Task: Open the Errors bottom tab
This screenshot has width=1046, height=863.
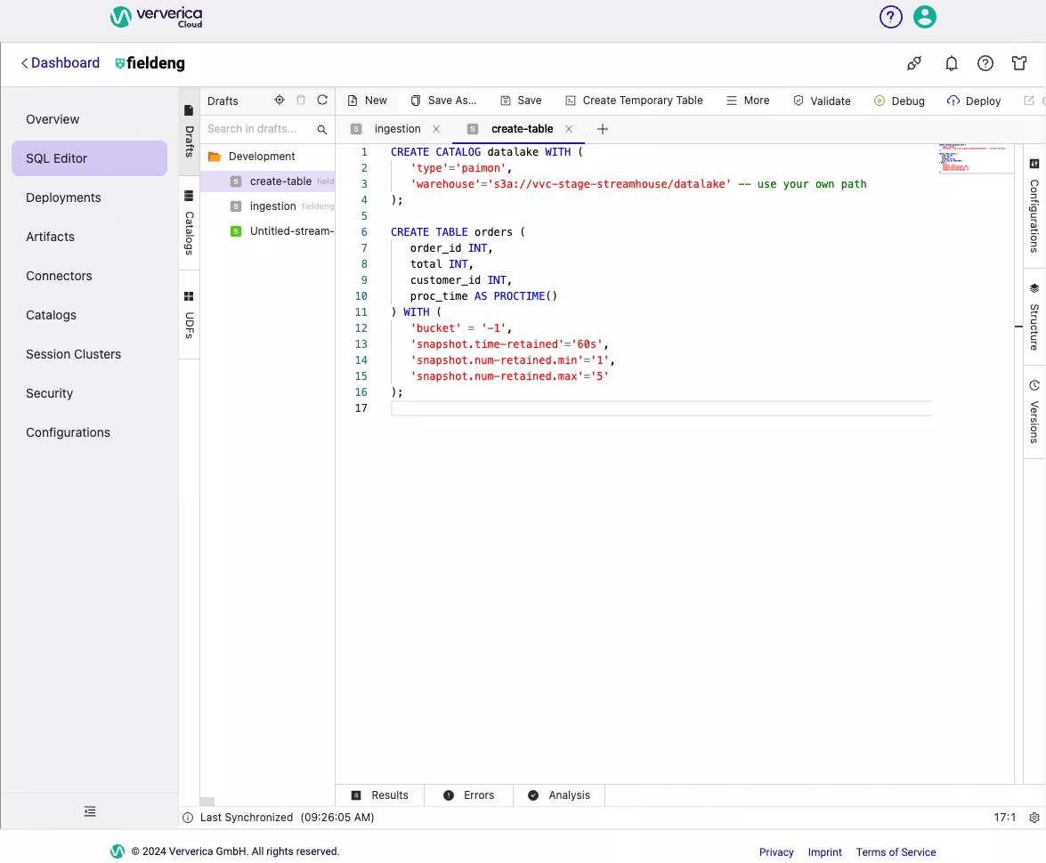Action: [469, 795]
